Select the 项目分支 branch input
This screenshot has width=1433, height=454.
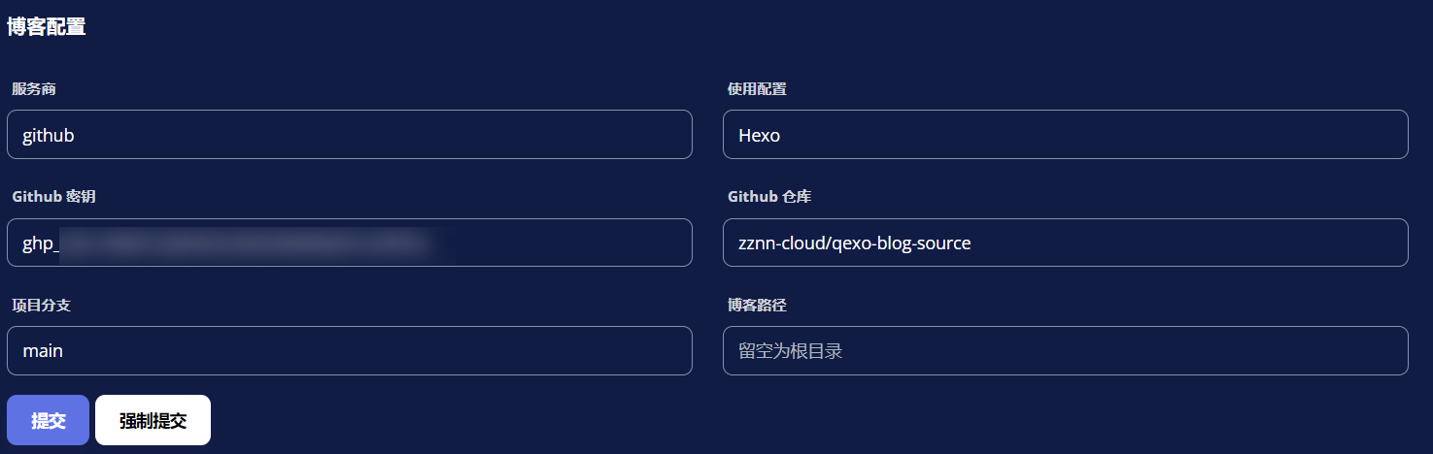click(350, 351)
